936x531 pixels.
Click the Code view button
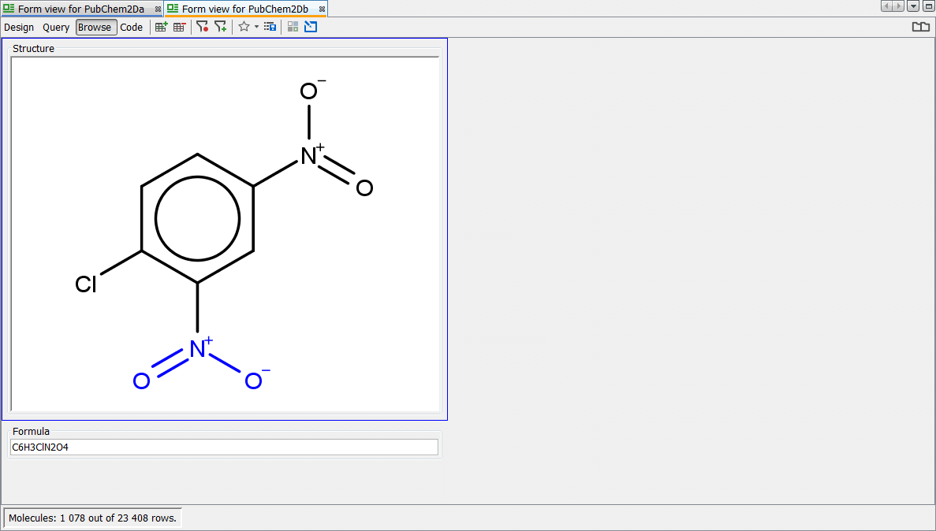point(132,28)
